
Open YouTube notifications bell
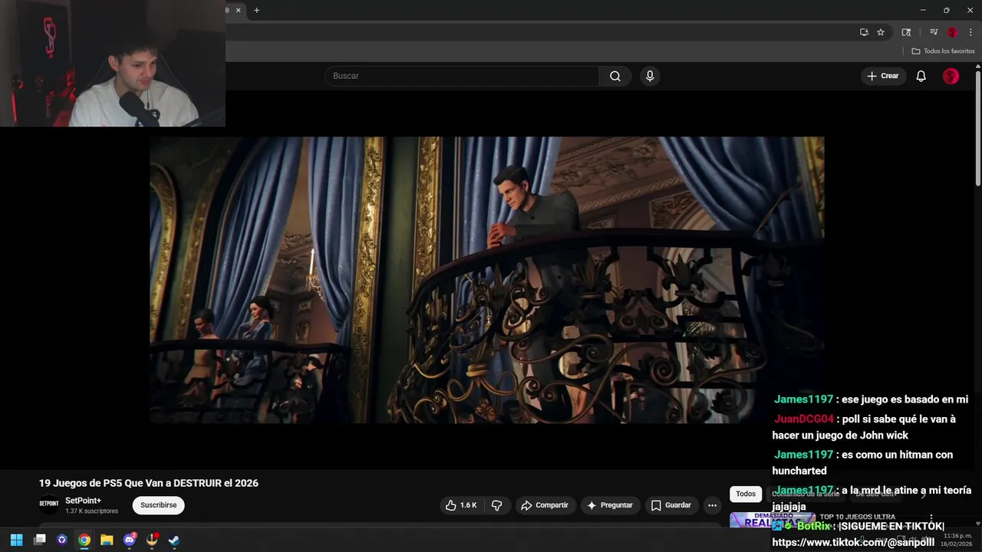921,76
